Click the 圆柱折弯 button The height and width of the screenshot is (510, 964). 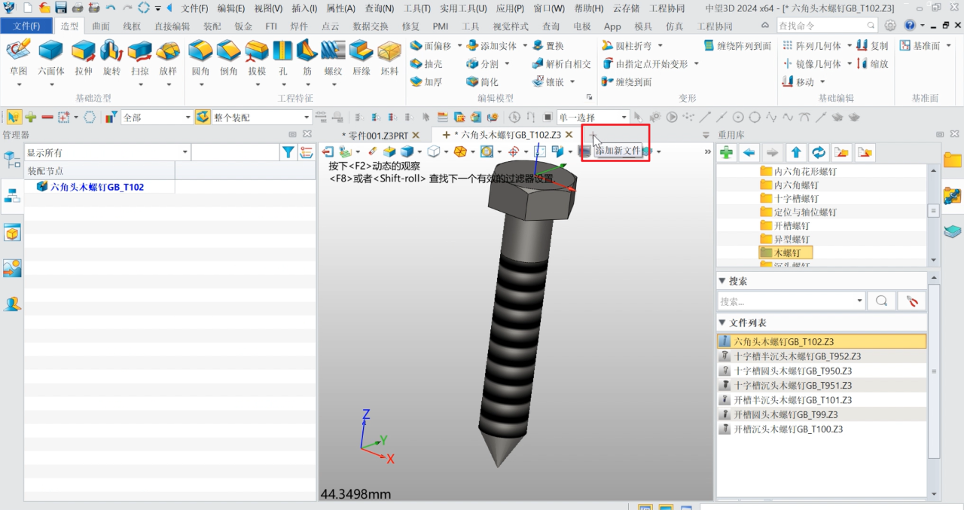(x=627, y=46)
